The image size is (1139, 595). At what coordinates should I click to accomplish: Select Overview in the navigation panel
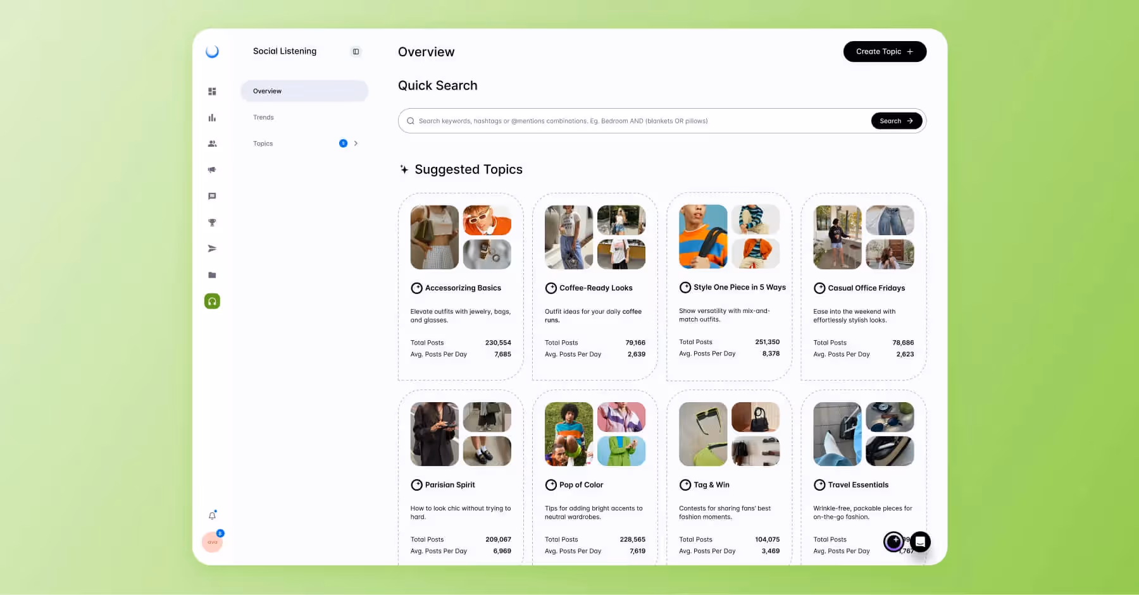click(x=267, y=90)
